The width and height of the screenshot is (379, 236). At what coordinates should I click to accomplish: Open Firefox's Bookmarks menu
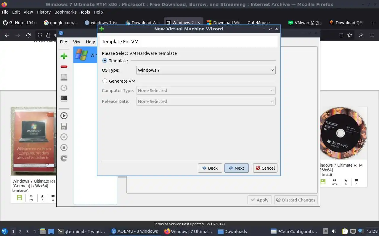[x=65, y=12]
